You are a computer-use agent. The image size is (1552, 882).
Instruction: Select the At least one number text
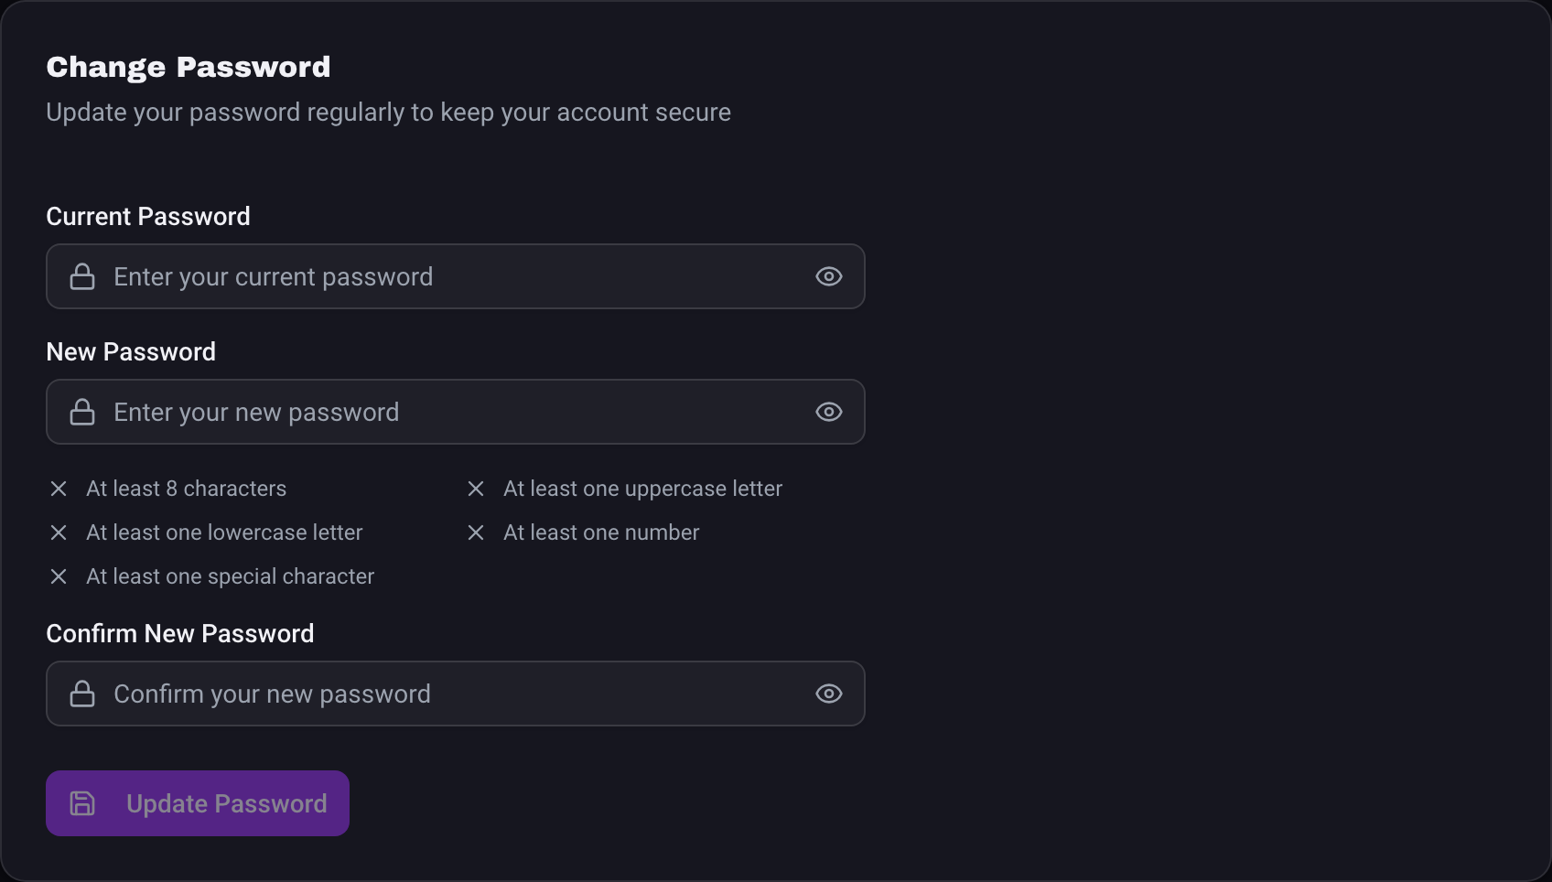pos(601,532)
